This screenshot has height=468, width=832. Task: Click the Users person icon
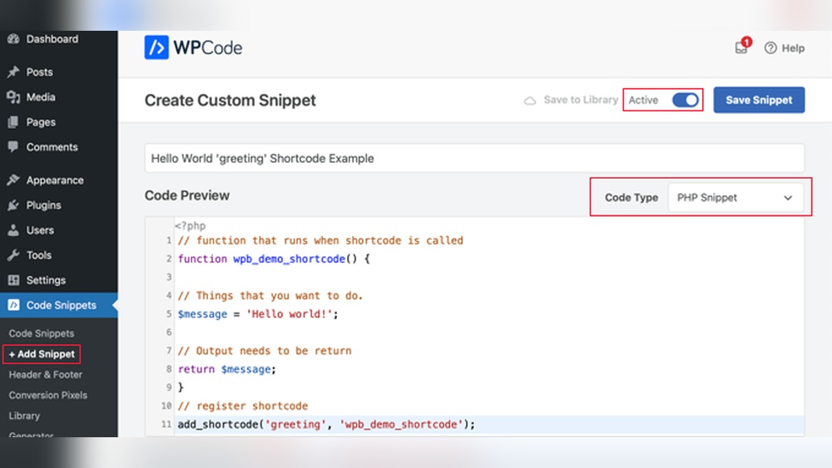point(13,230)
